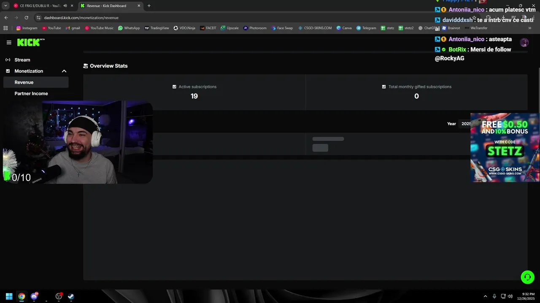The image size is (540, 303).
Task: Click the Active subscriptions value 19
Action: coord(194,96)
